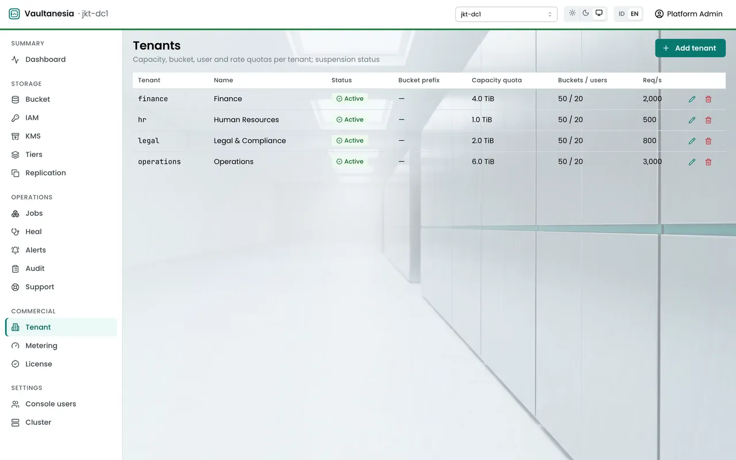This screenshot has height=460, width=736.
Task: Click the 'Human Resources' name cell
Action: click(246, 120)
